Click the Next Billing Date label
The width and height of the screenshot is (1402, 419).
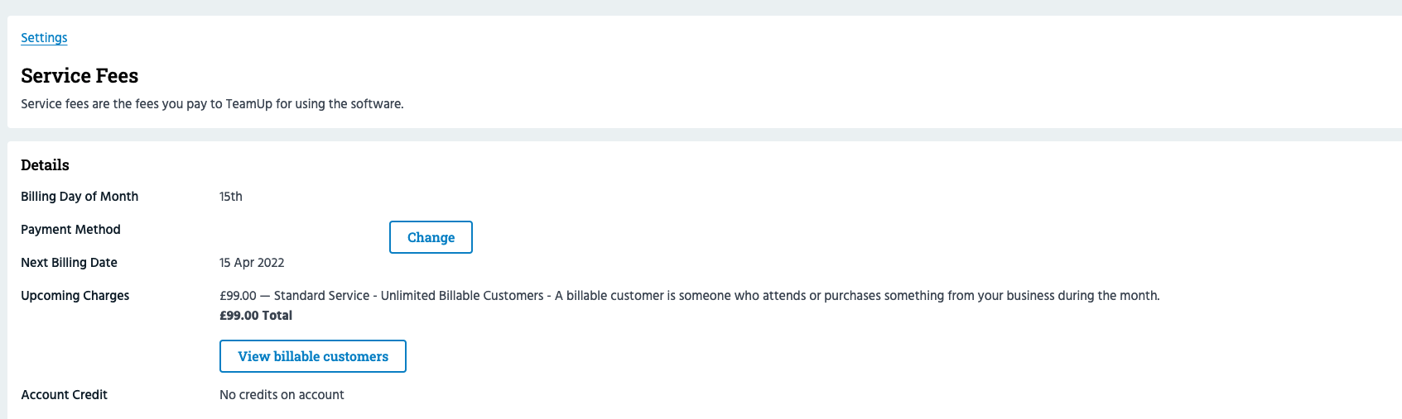click(x=69, y=263)
